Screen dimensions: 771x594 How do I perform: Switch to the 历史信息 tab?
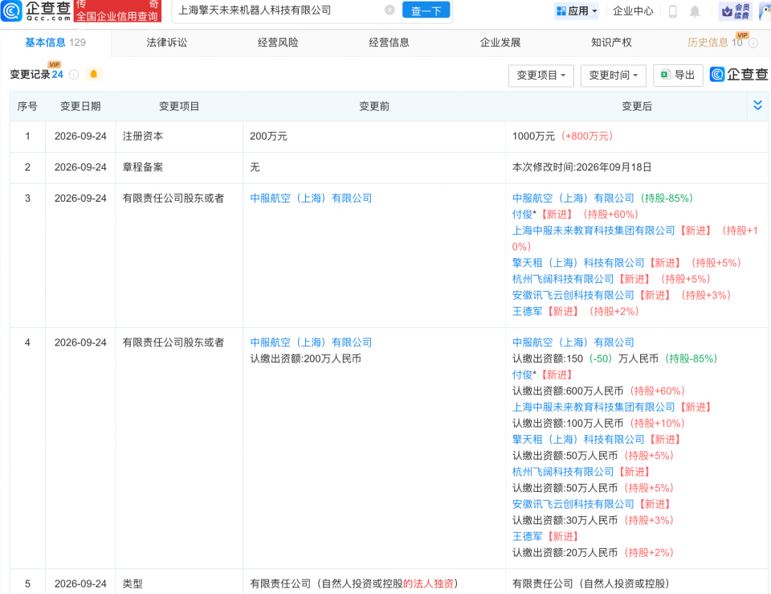715,43
